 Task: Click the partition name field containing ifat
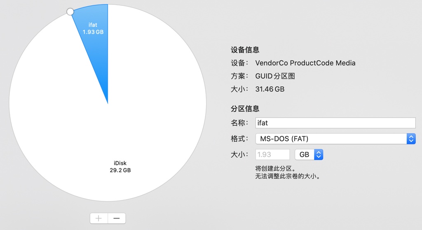335,123
